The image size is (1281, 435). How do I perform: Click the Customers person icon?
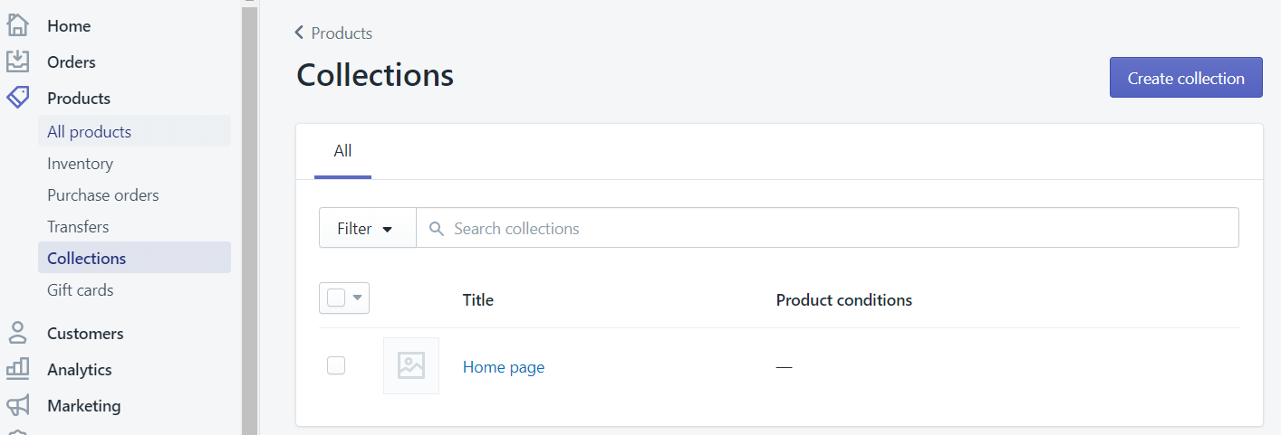point(18,333)
